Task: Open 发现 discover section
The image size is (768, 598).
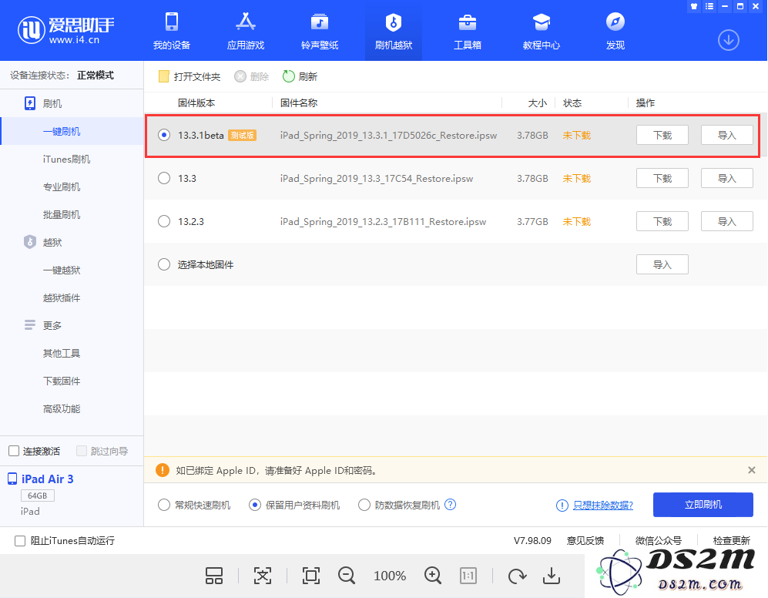Action: (615, 31)
